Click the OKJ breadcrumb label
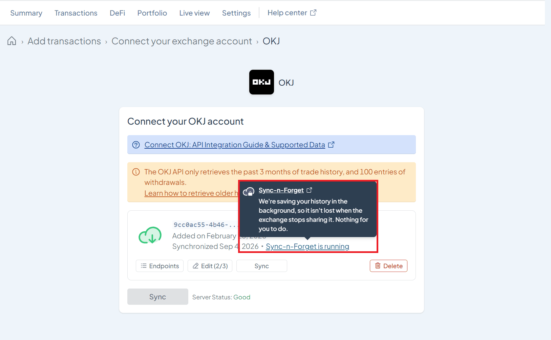 coord(271,41)
